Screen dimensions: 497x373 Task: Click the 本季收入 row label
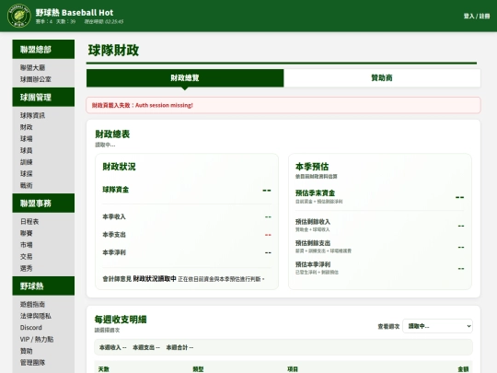tap(114, 217)
